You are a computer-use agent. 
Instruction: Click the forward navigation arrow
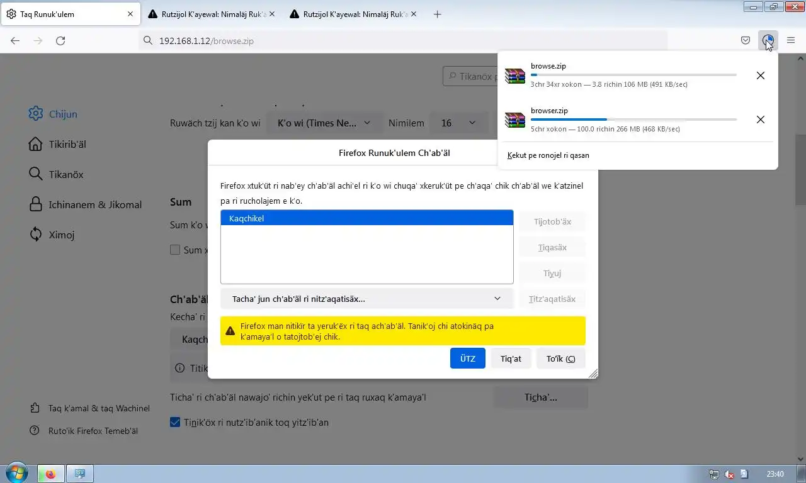[x=38, y=40]
